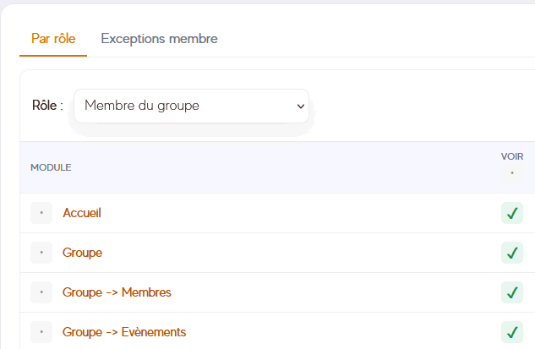
Task: Toggle the Voir checkmark for Groupe
Action: tap(512, 253)
